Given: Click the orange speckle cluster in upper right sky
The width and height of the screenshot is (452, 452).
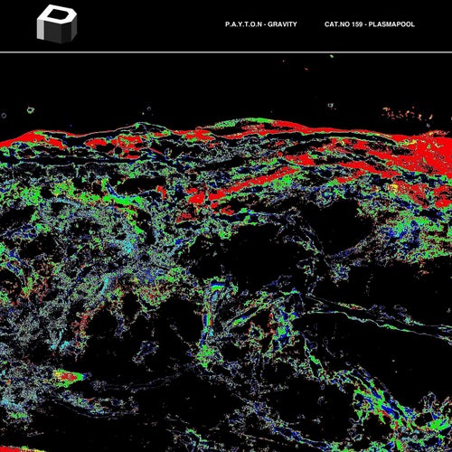Looking at the screenshot, I should (408, 114).
